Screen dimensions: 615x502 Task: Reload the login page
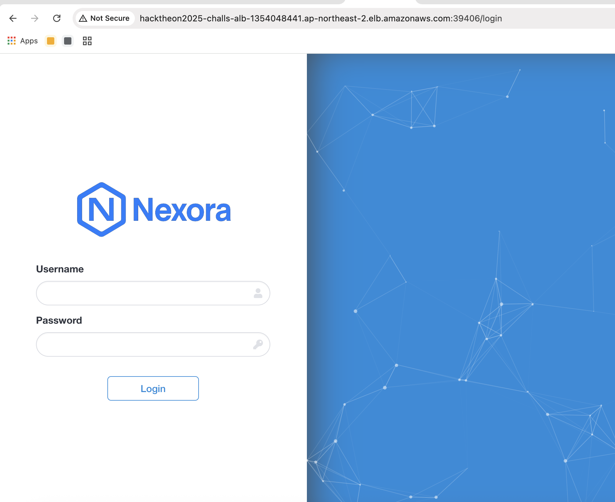coord(57,18)
